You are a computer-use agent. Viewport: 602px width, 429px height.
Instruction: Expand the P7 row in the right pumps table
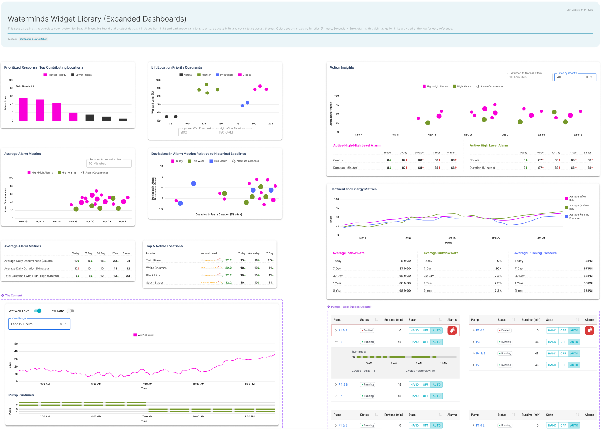[x=473, y=365]
